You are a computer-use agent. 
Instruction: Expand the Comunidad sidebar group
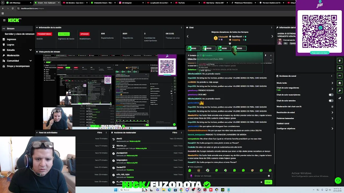click(17, 61)
